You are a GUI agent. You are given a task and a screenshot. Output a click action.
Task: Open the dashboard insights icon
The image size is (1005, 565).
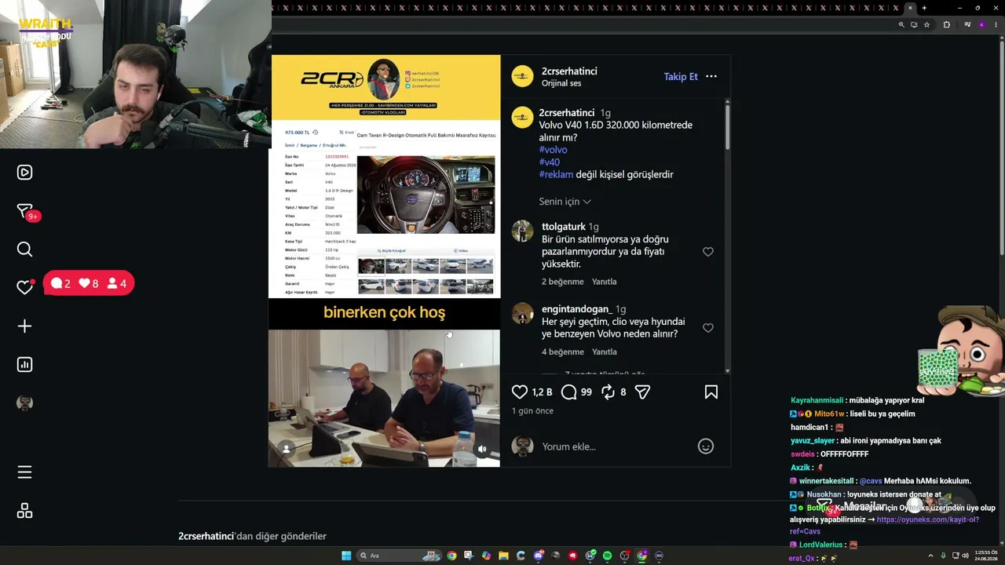24,364
